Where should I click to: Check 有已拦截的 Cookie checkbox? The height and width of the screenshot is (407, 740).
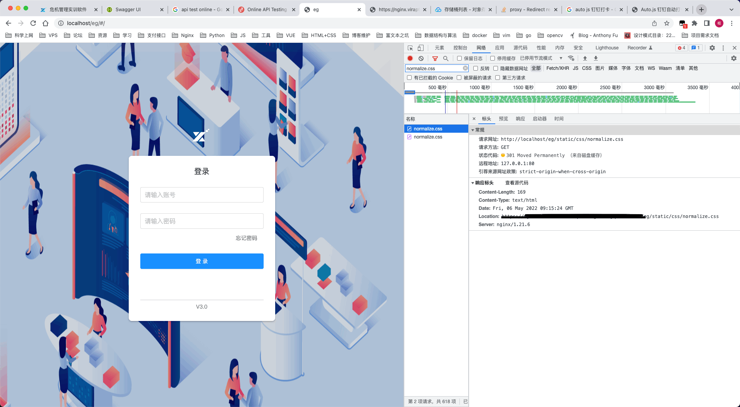tap(409, 78)
